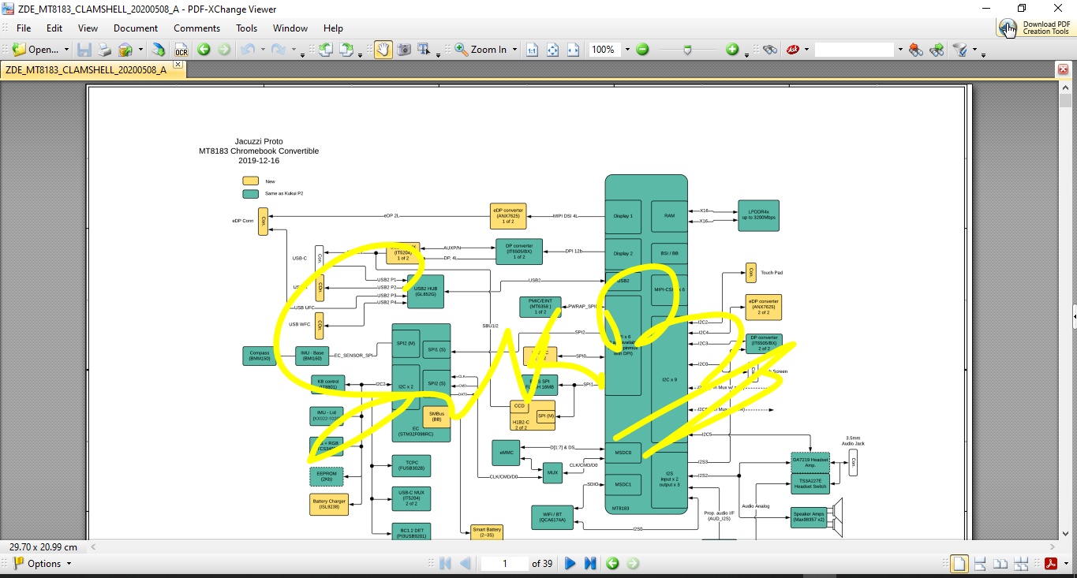This screenshot has height=578, width=1077.
Task: Click the Undo arrow icon
Action: click(x=247, y=50)
